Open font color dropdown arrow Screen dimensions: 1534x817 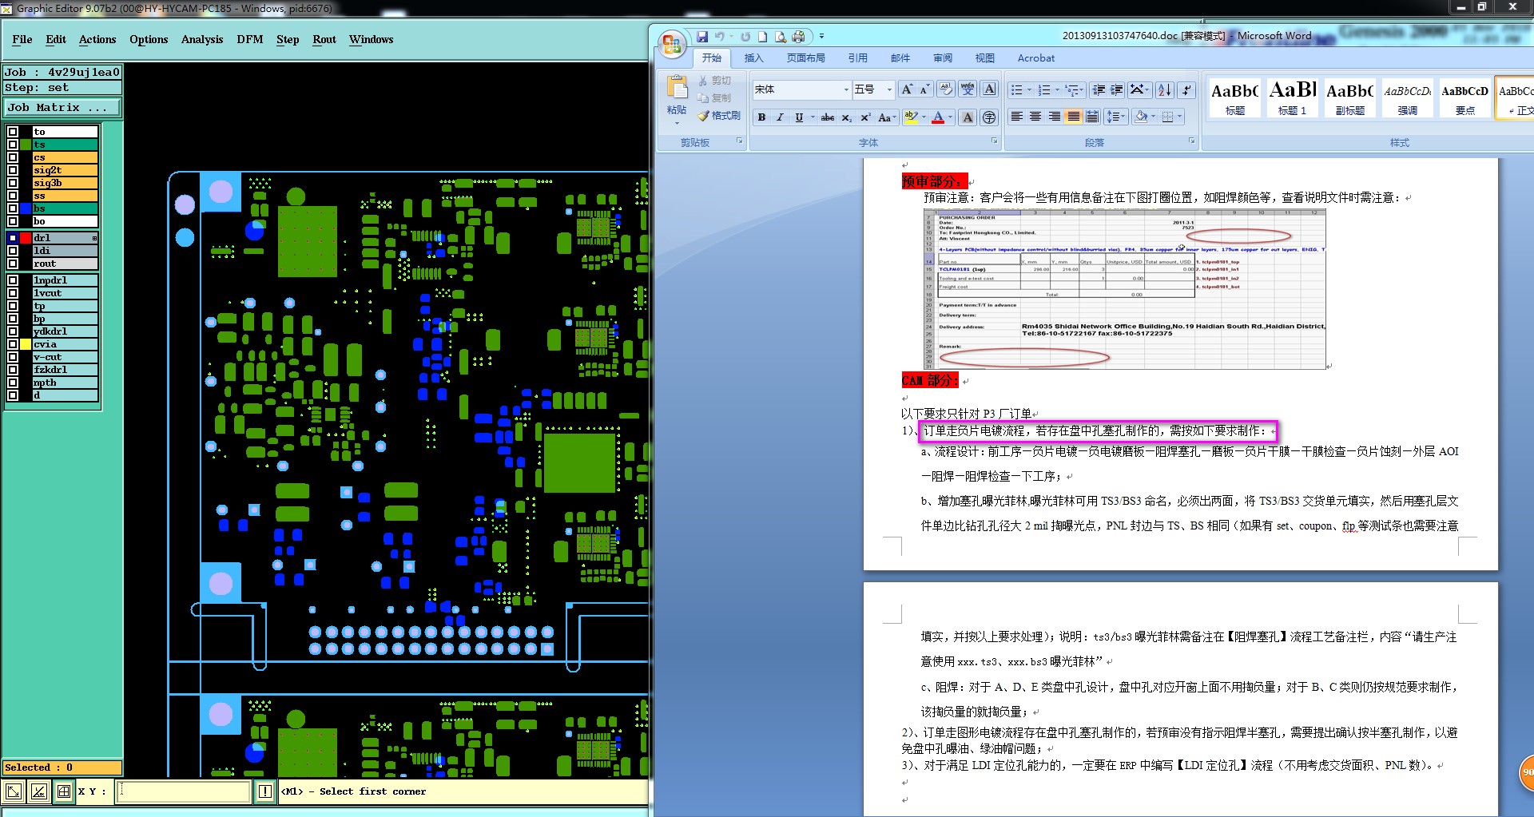click(950, 117)
